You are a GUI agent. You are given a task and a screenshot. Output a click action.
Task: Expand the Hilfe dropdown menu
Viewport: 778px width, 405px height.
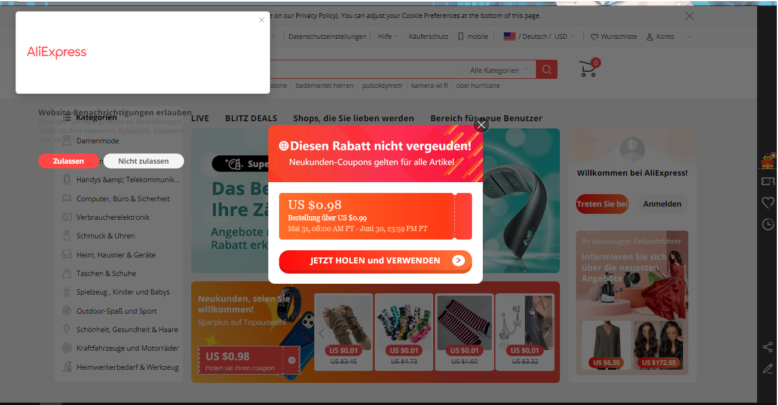[388, 36]
